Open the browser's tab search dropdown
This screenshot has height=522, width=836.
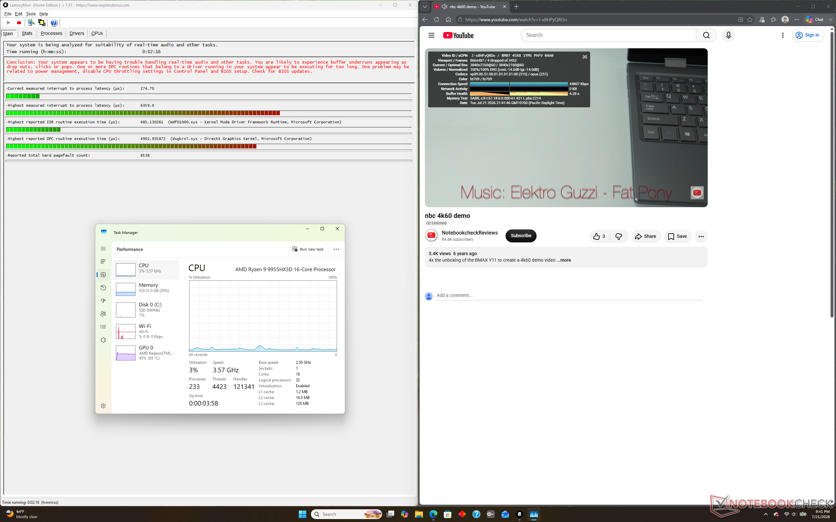coord(425,7)
